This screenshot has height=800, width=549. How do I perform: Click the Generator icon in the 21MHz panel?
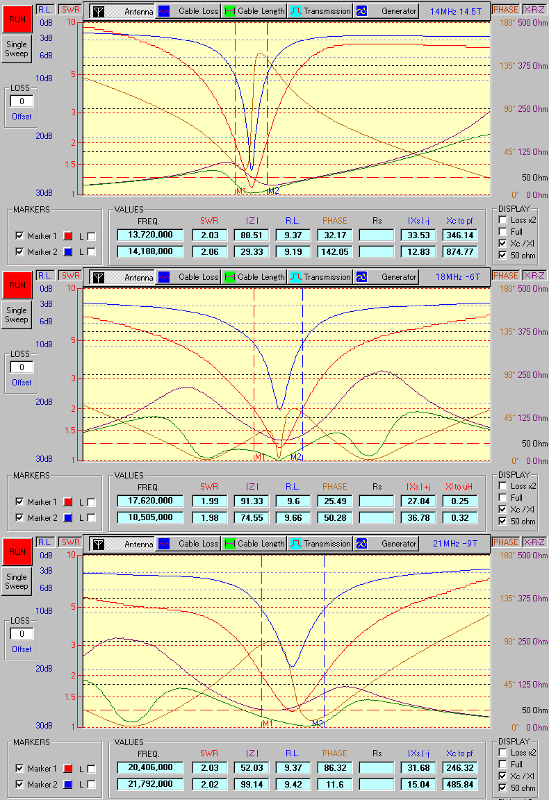click(361, 543)
